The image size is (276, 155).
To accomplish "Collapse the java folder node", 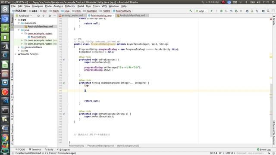I will point(19,30).
